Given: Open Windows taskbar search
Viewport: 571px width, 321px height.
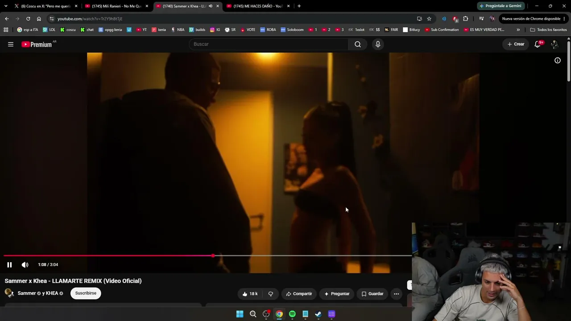Looking at the screenshot, I should coord(253,314).
